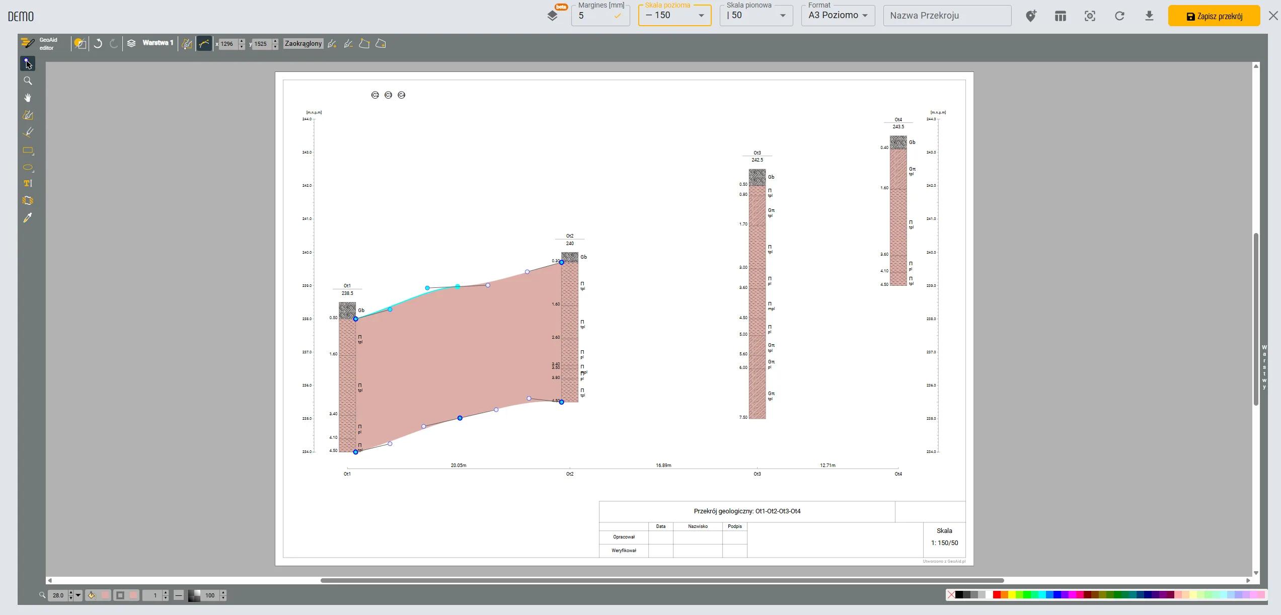This screenshot has width=1281, height=615.
Task: Open the Skala pionowa dropdown
Action: pyautogui.click(x=756, y=16)
